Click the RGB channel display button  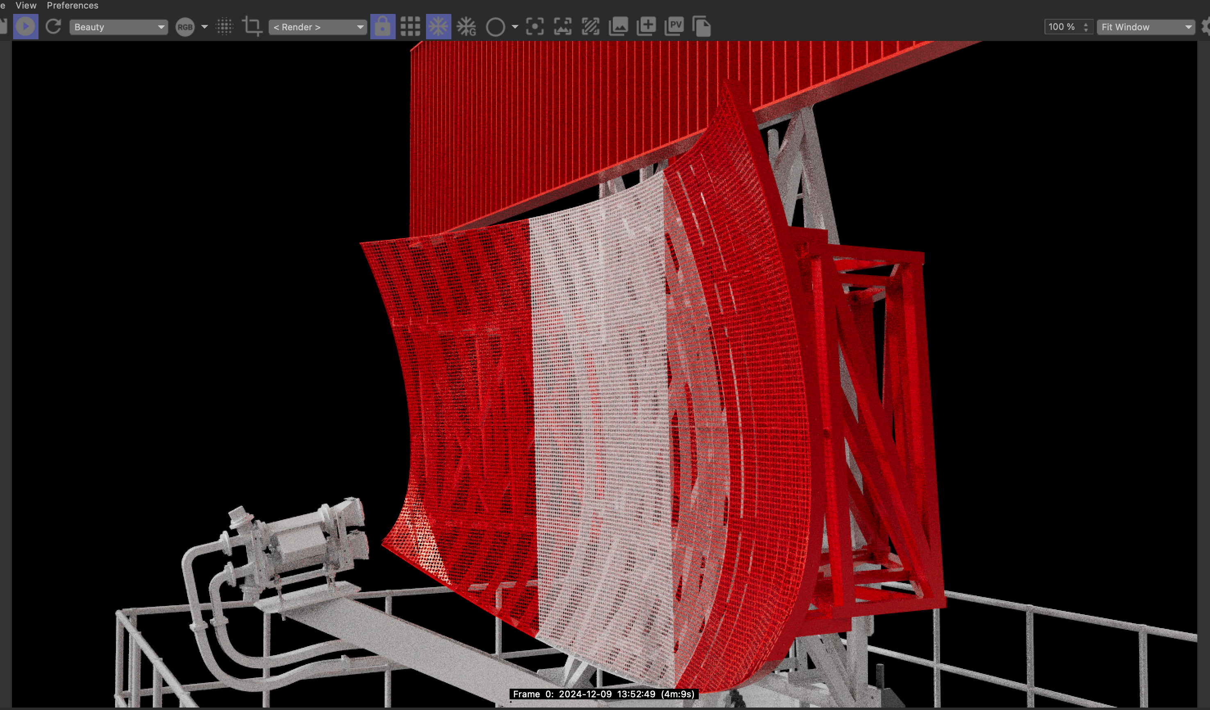point(185,27)
